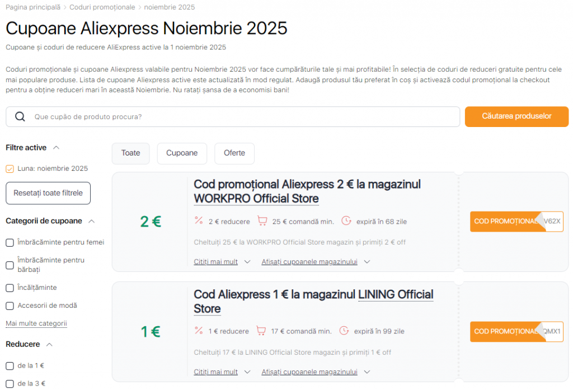Click the magnifying glass search icon
This screenshot has height=390, width=573.
(x=20, y=117)
